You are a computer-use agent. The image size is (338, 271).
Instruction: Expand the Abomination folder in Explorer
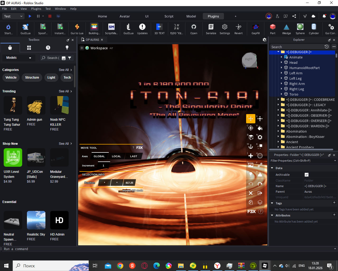[x=278, y=131]
